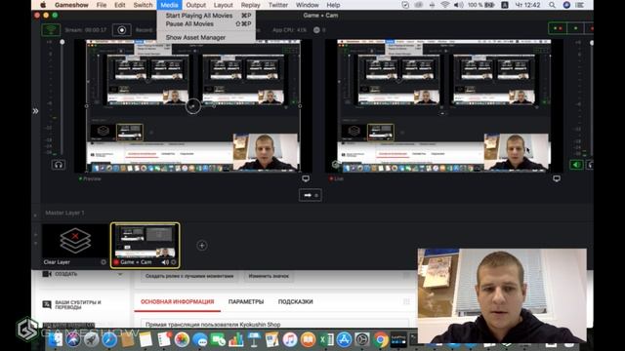Open Google Chrome from the Dock

pyautogui.click(x=381, y=340)
